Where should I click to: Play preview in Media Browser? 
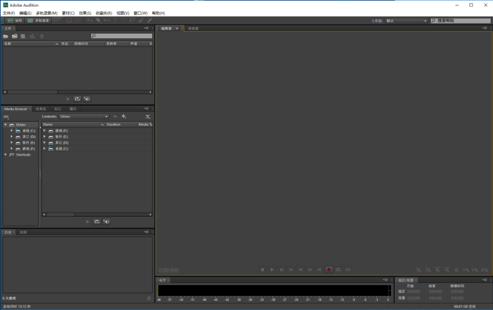pyautogui.click(x=87, y=222)
